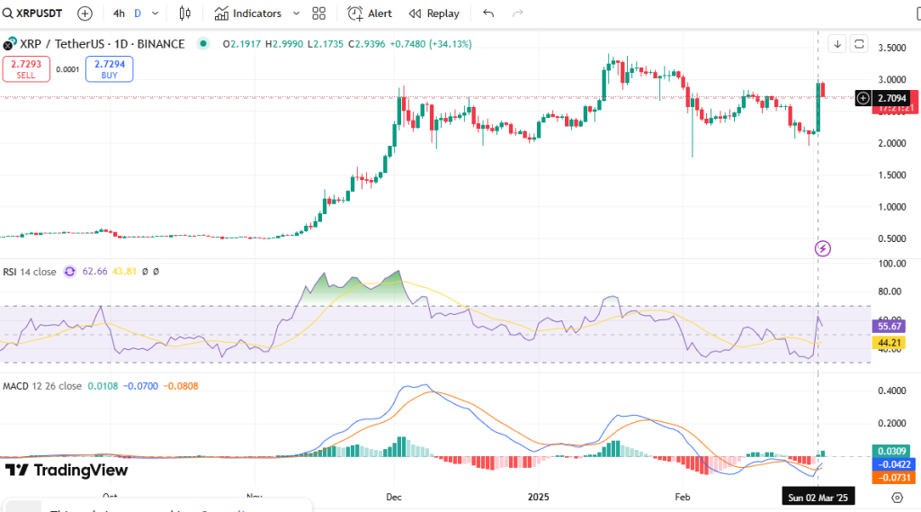Undo the last chart action

click(488, 13)
